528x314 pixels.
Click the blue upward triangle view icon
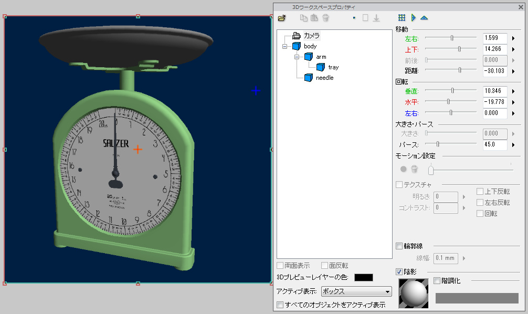click(x=424, y=18)
